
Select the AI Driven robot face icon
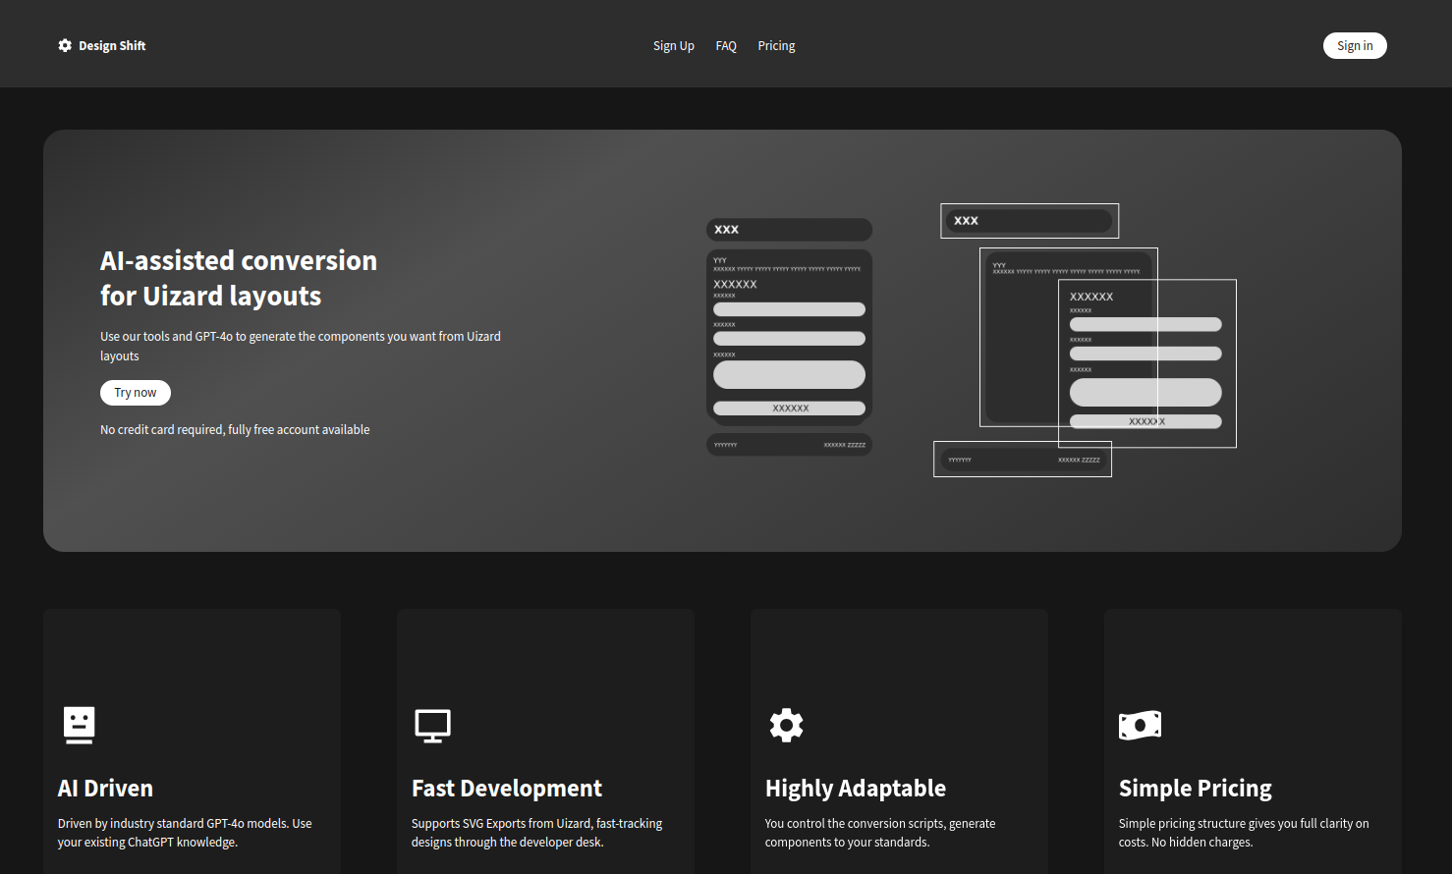[79, 725]
